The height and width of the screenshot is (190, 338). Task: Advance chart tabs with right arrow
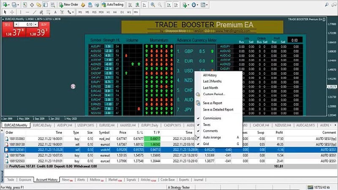(335, 125)
